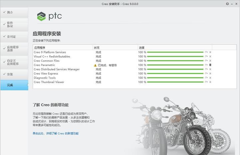Retry icon for Creo Distributed Services Manager
Image resolution: width=240 pixels, height=155 pixels.
pos(206,69)
